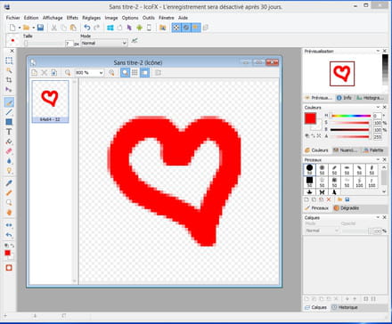Select the hand pan tool
Image resolution: width=392 pixels, height=324 pixels.
9,213
